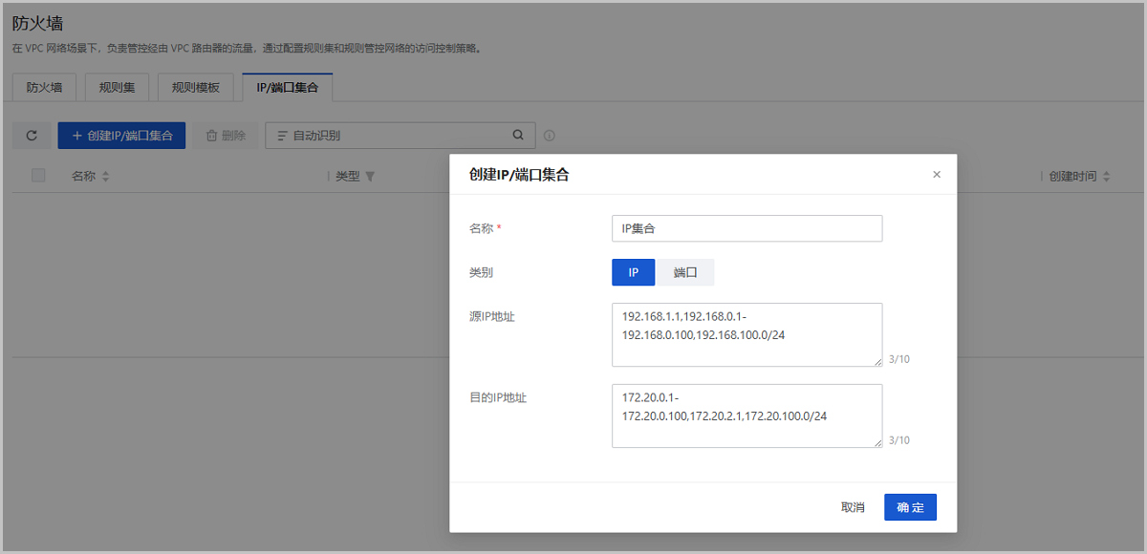
Task: Sort the list by name column arrows
Action: tap(106, 177)
